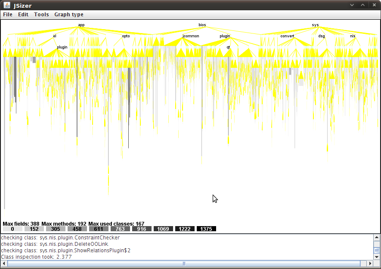Click the legend swatch labeled 763
This screenshot has height=269, width=381.
120,229
